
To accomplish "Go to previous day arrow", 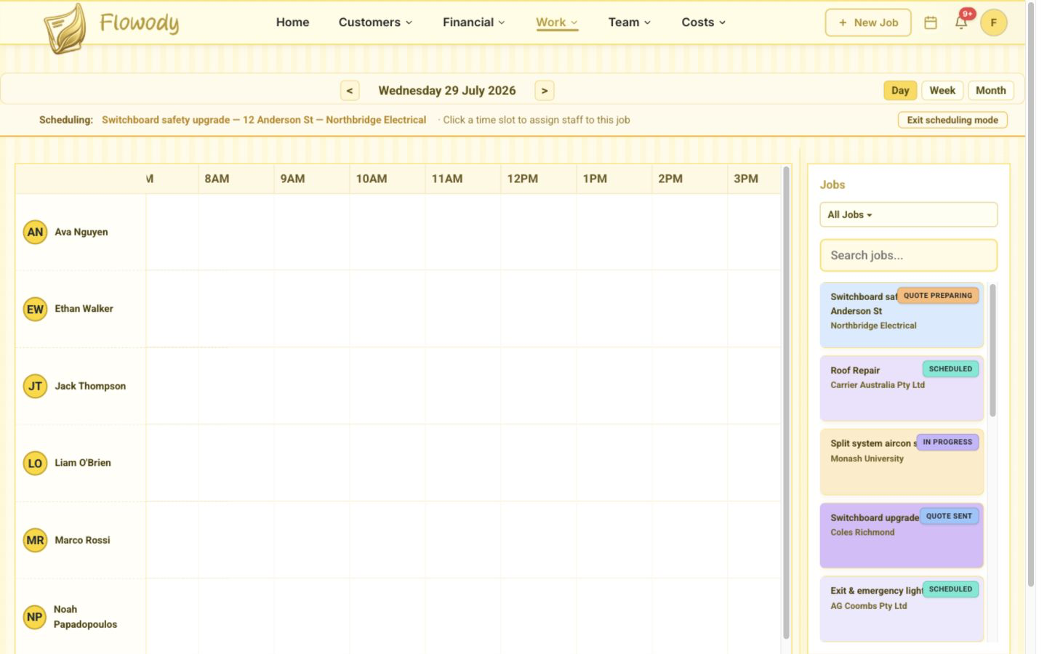I will (350, 91).
